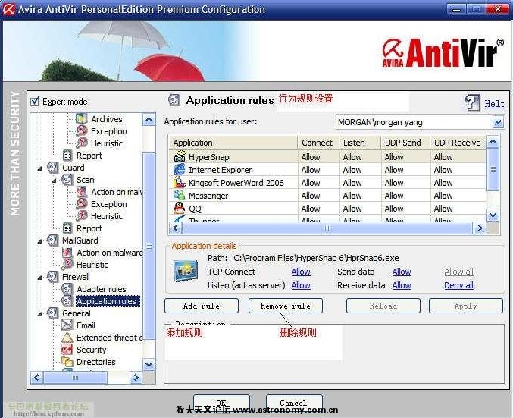This screenshot has height=418, width=513.
Task: Click the Allow all link
Action: pyautogui.click(x=458, y=272)
